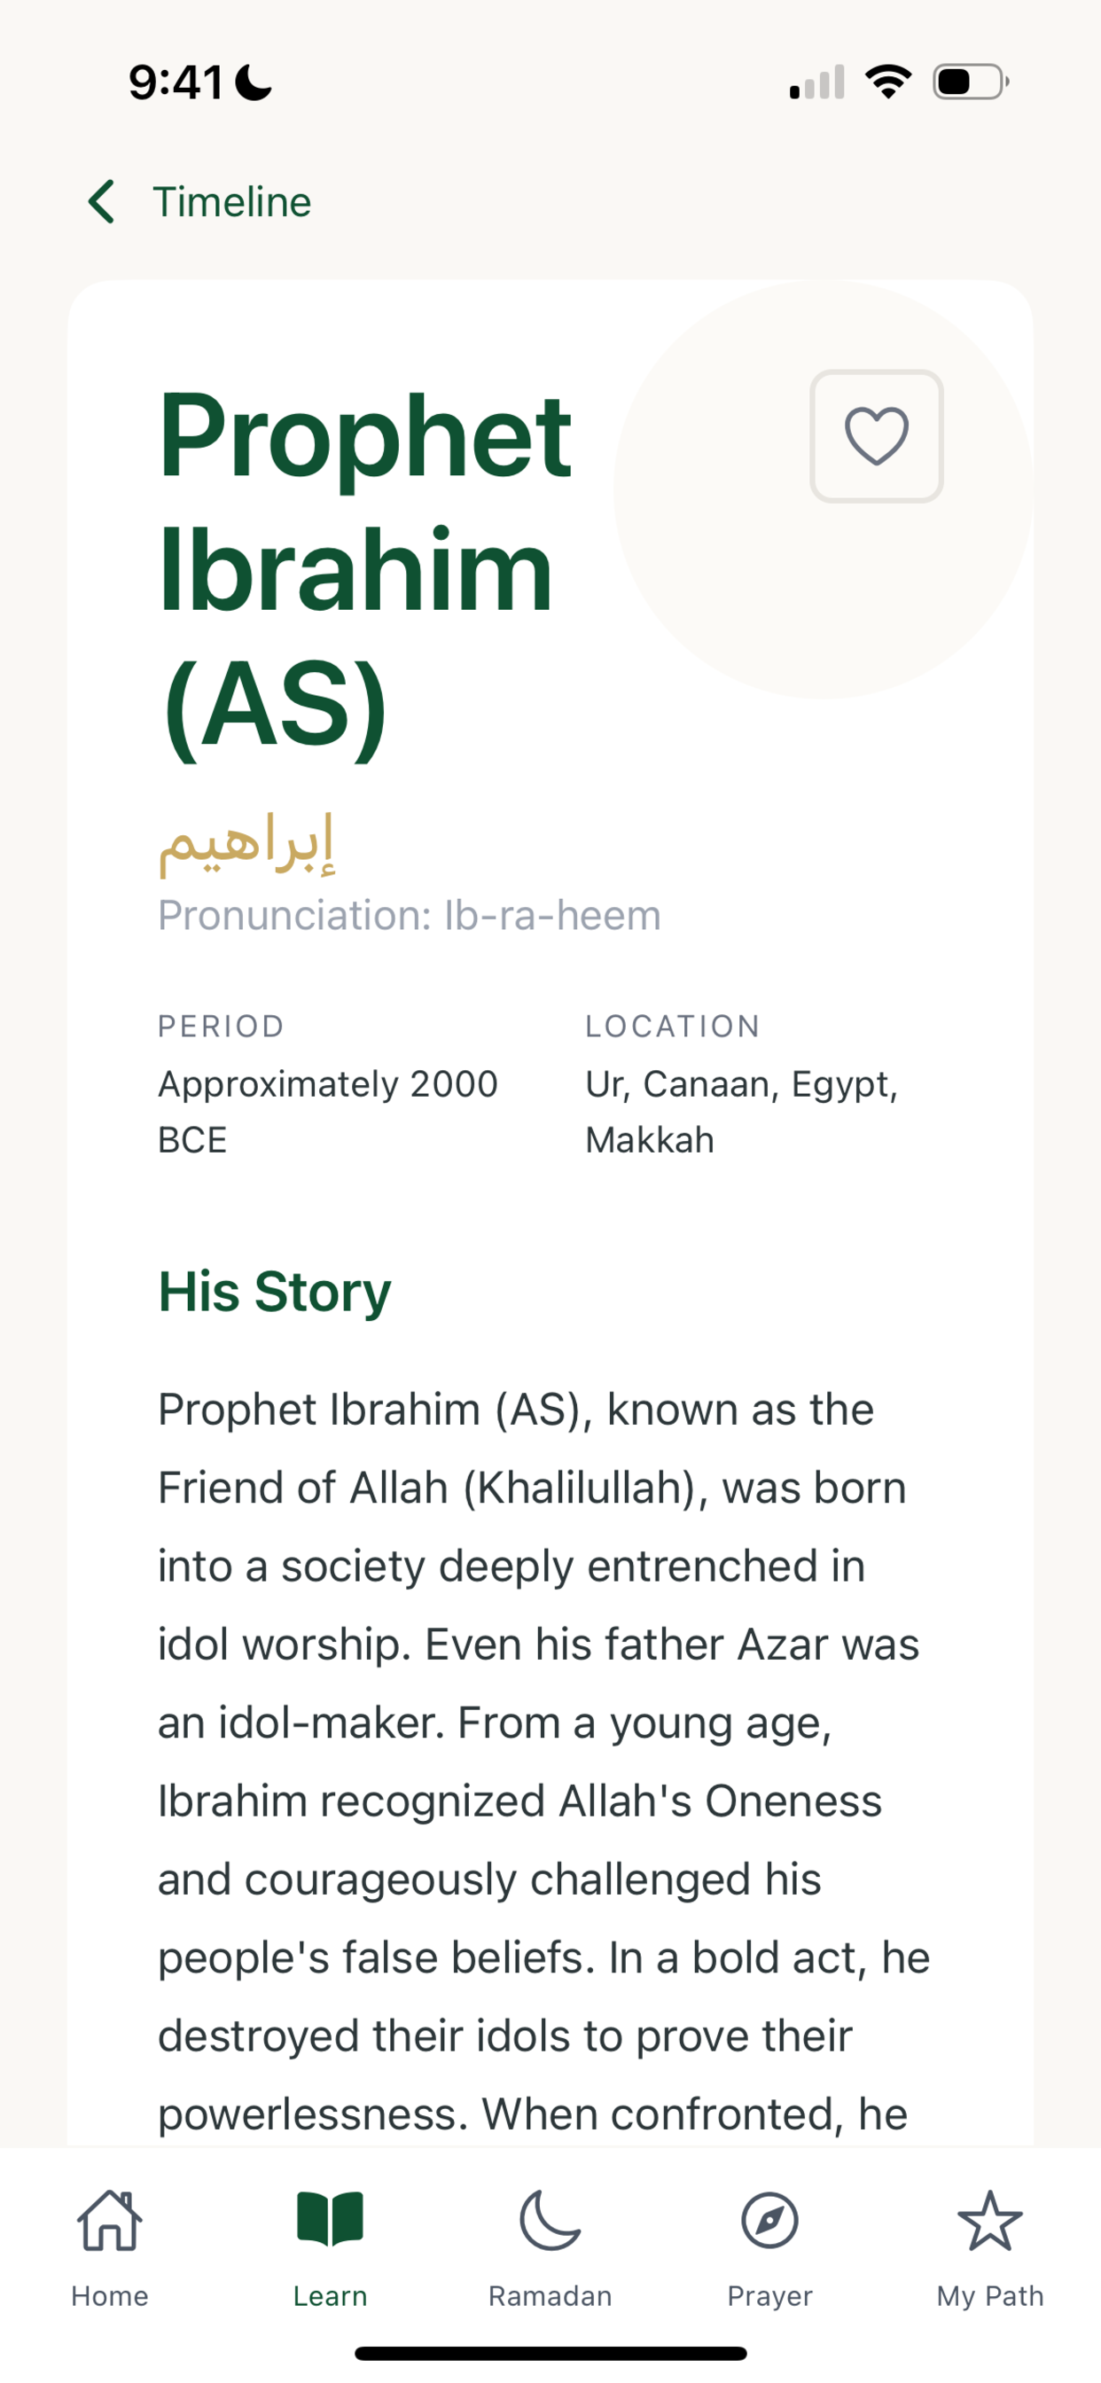This screenshot has width=1101, height=2383.
Task: Open the Home tab house icon
Action: click(110, 2220)
